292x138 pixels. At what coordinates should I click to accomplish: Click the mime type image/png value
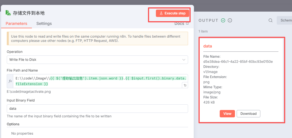[x=212, y=92]
